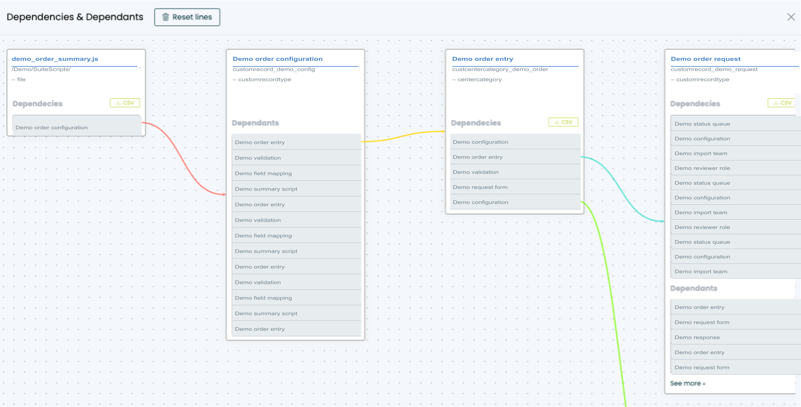
Task: Click the '/Demo/SuiteScripts/' path text
Action: [x=41, y=69]
